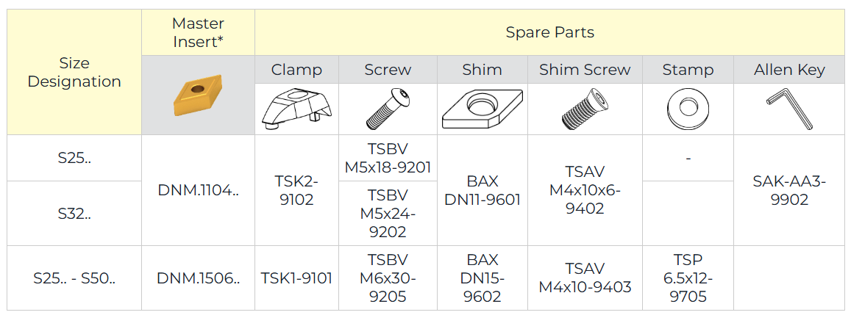The image size is (851, 315).
Task: Select the Size Designation header cell
Action: point(74,72)
